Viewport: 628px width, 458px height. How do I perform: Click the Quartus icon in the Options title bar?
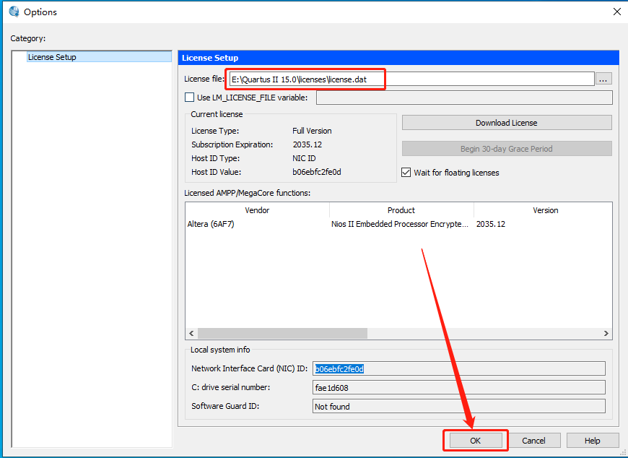pyautogui.click(x=14, y=12)
